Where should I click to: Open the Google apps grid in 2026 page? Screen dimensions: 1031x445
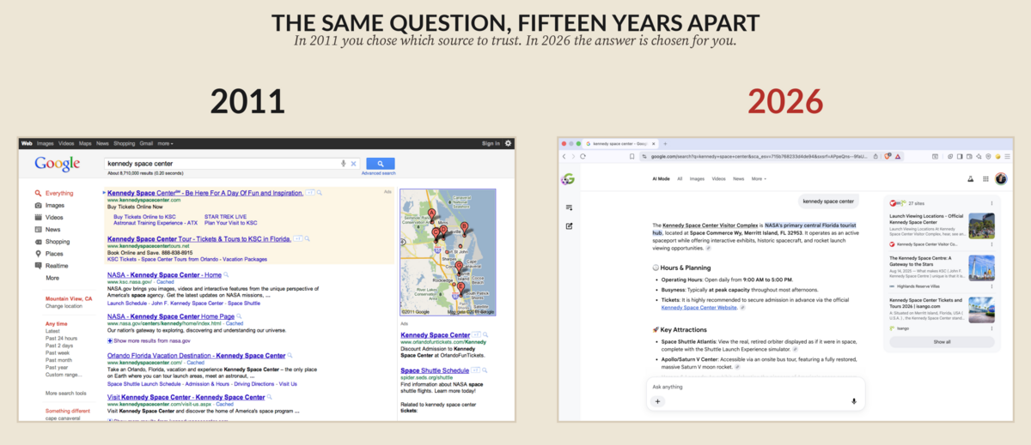(x=985, y=179)
